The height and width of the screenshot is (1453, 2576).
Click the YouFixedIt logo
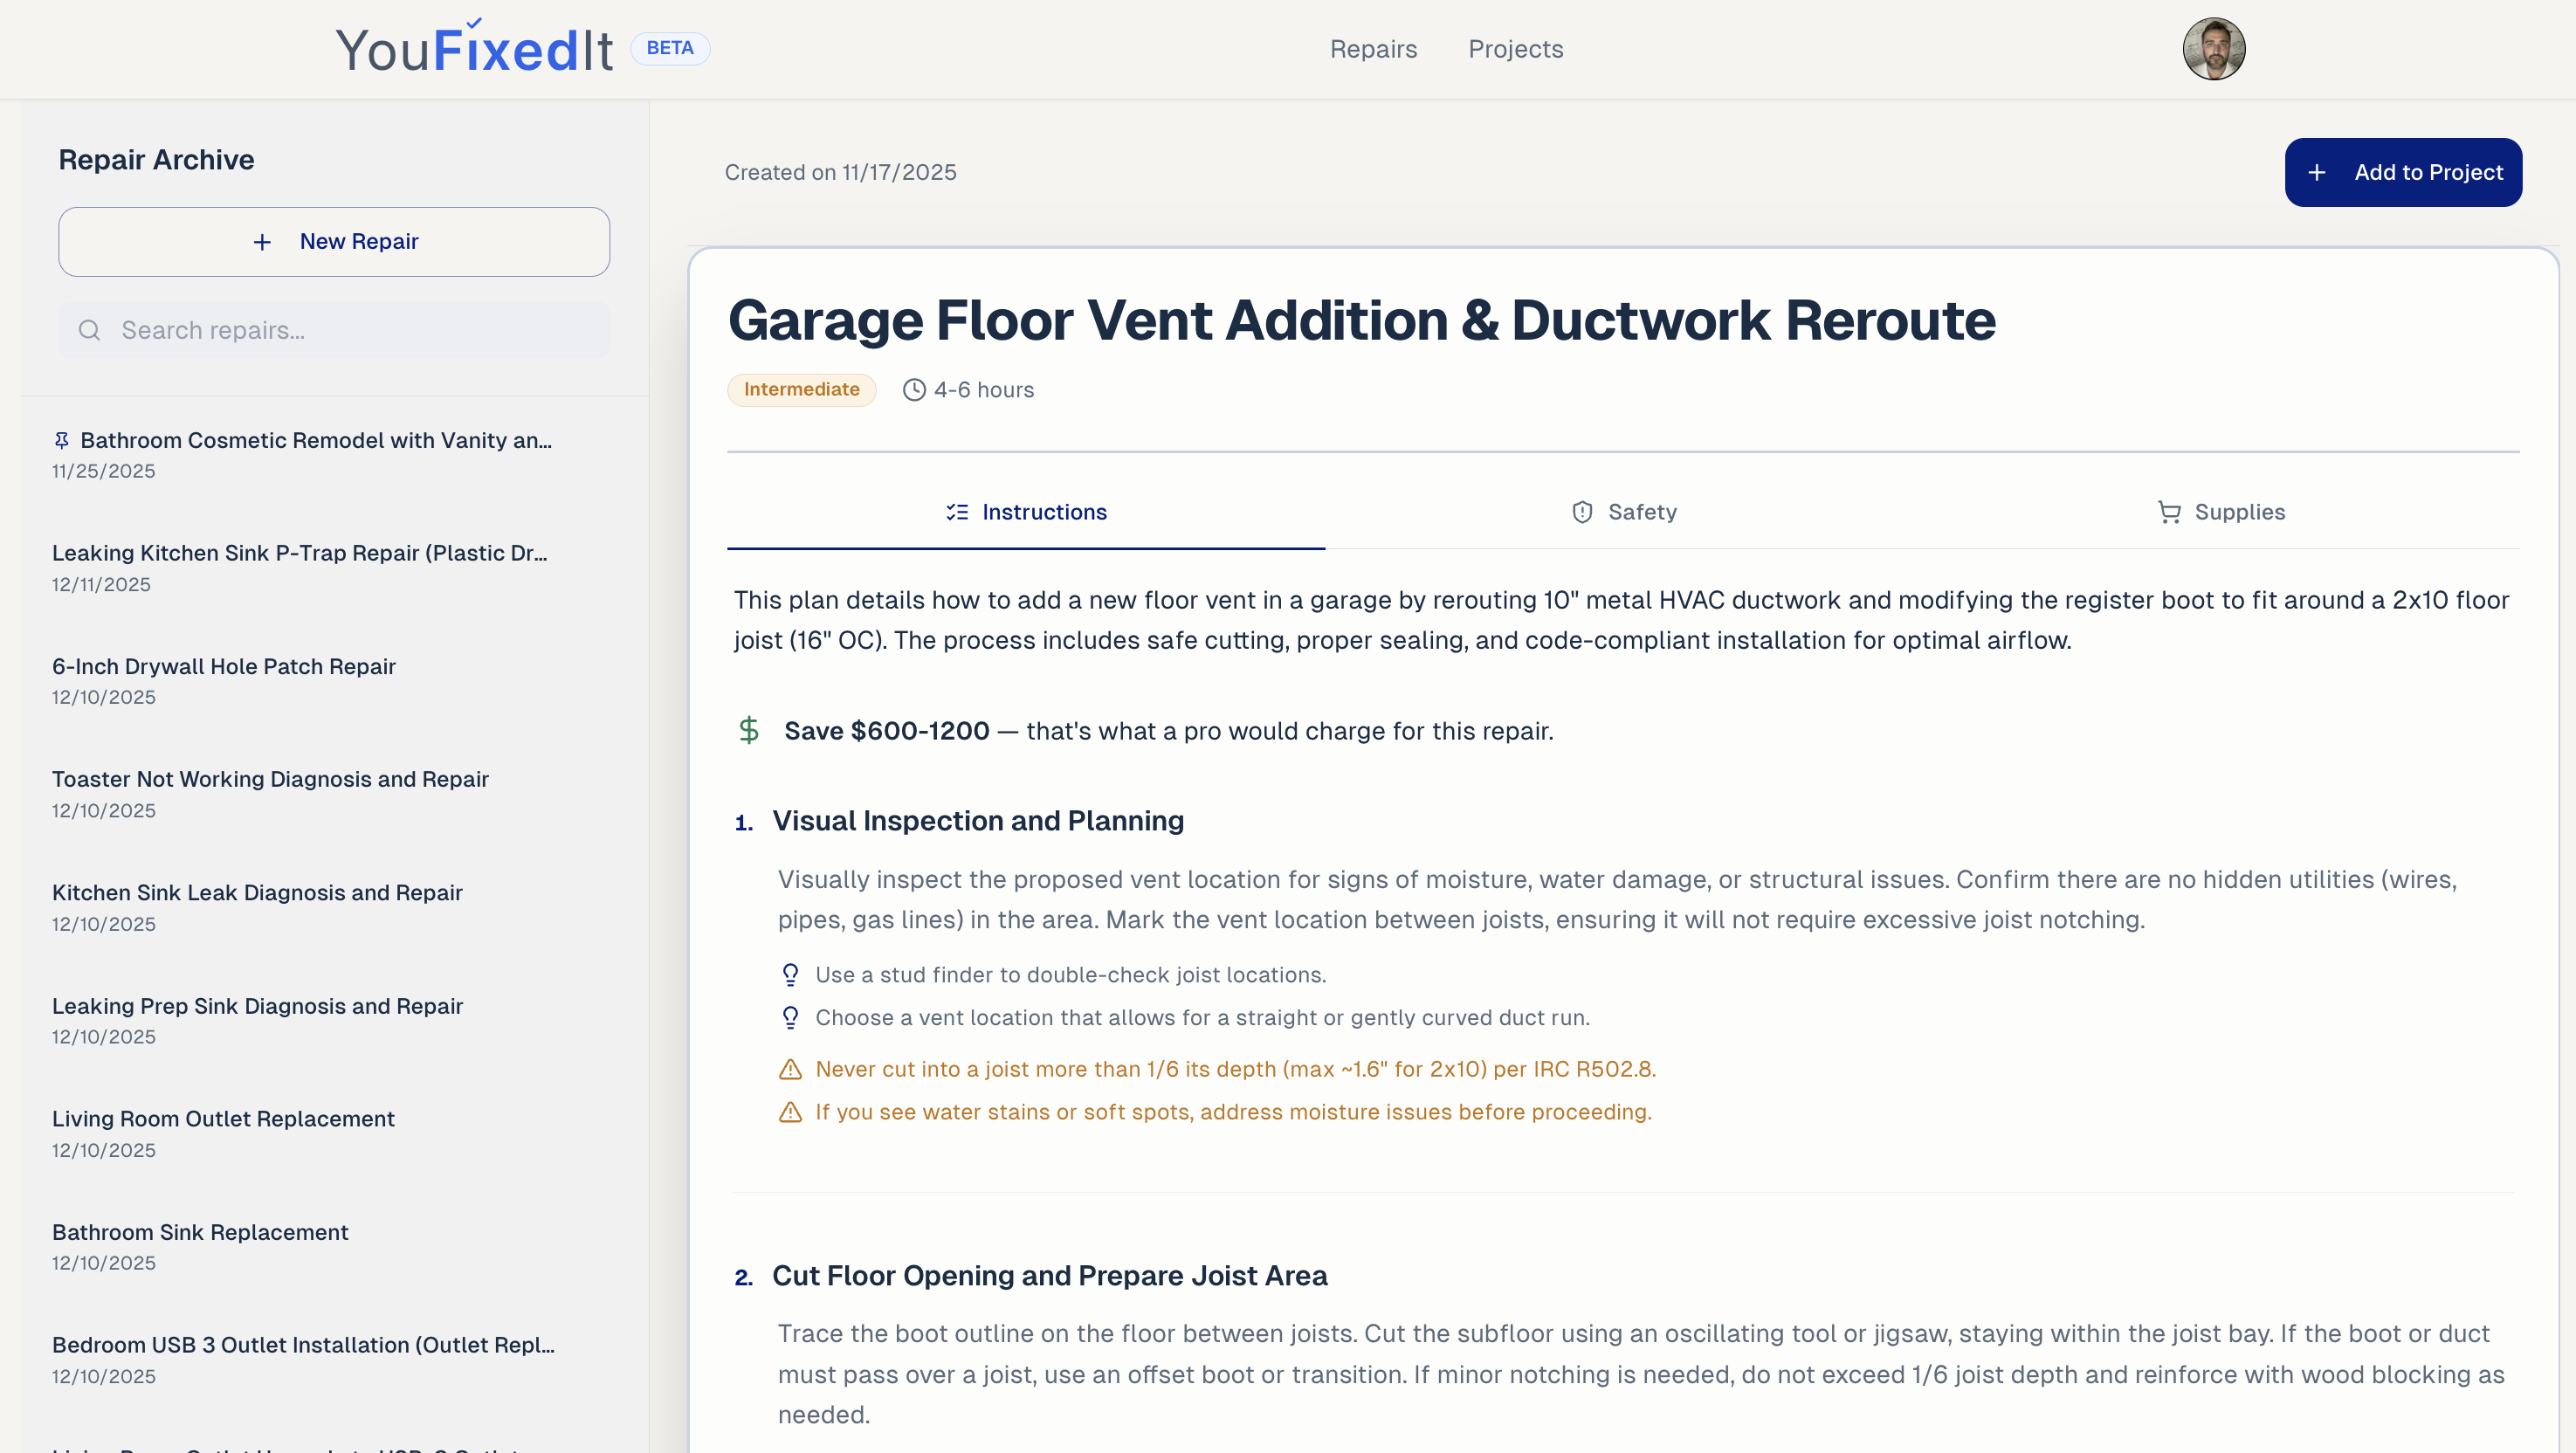point(474,48)
